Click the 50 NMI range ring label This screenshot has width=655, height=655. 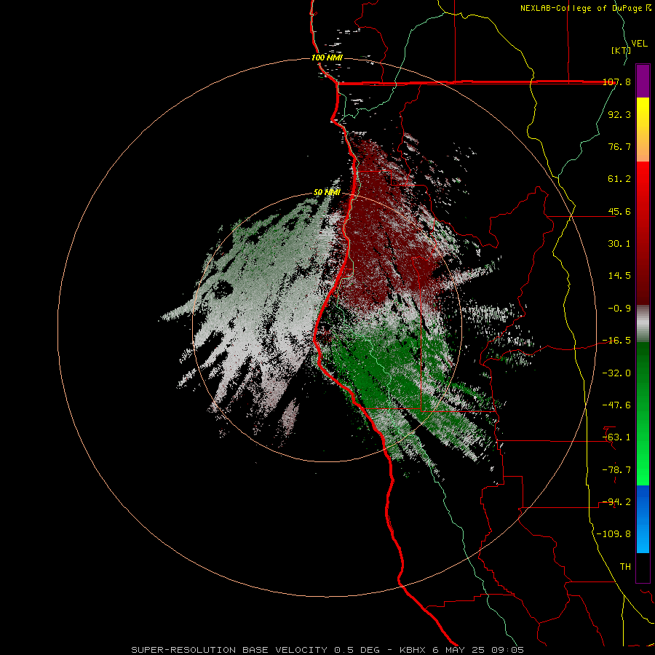click(x=327, y=192)
